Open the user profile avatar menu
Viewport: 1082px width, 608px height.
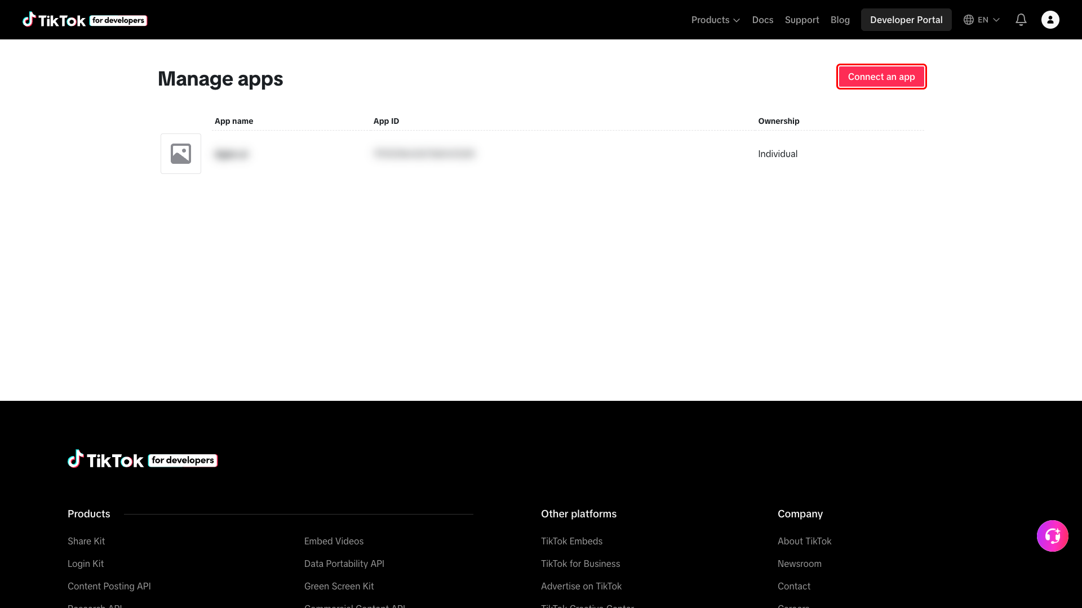(x=1050, y=20)
